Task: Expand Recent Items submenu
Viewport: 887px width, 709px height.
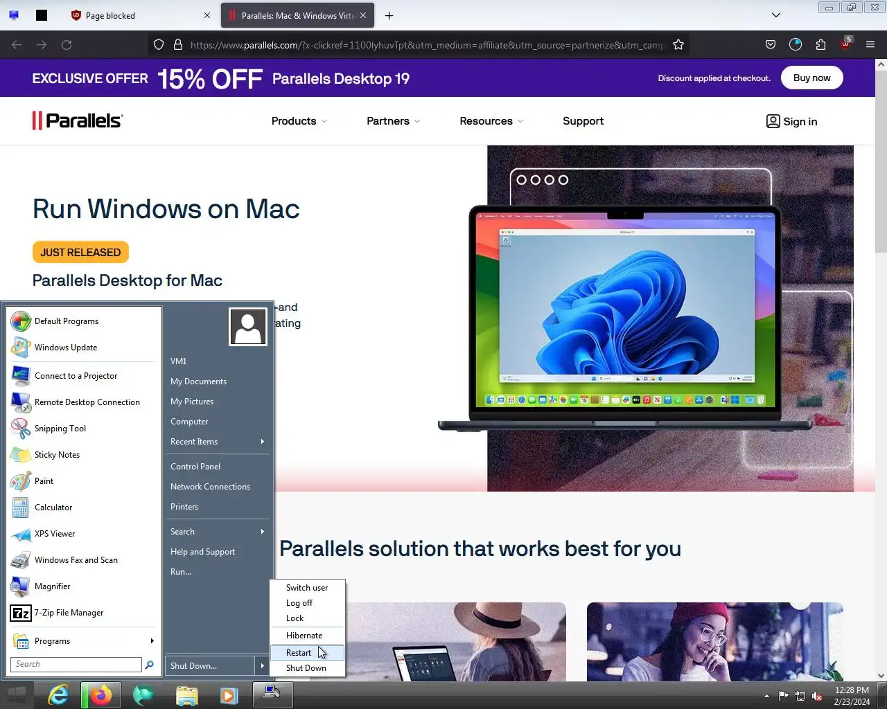Action: [218, 442]
